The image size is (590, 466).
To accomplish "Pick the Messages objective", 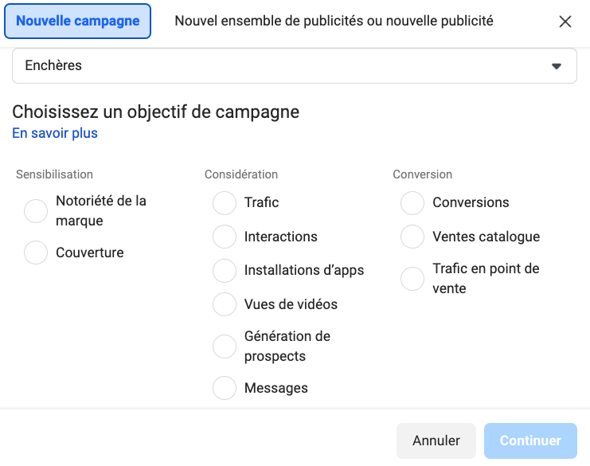I will [225, 388].
